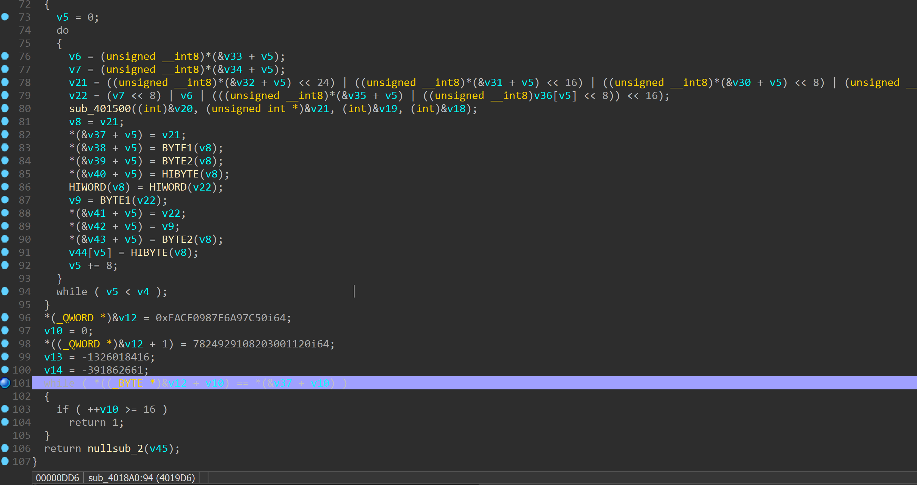Click the breakpoint dot on line 73

tap(5, 17)
